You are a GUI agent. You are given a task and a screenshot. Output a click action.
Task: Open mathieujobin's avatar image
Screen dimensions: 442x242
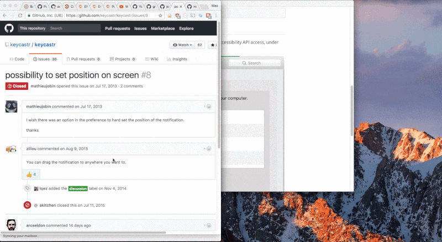click(11, 106)
